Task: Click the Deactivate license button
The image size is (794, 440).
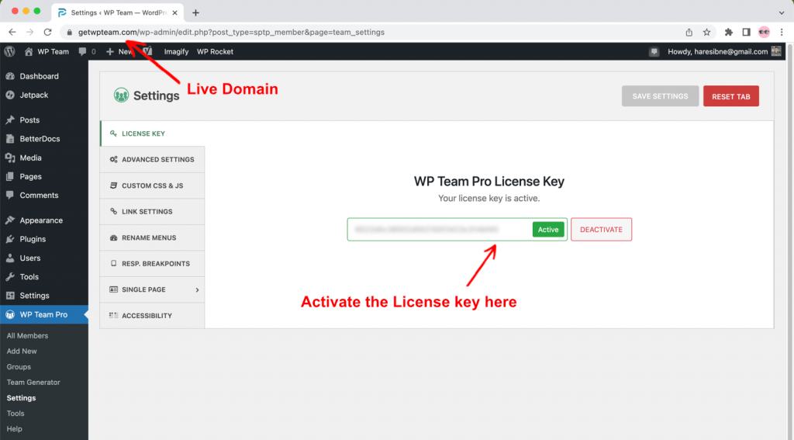Action: pyautogui.click(x=601, y=230)
